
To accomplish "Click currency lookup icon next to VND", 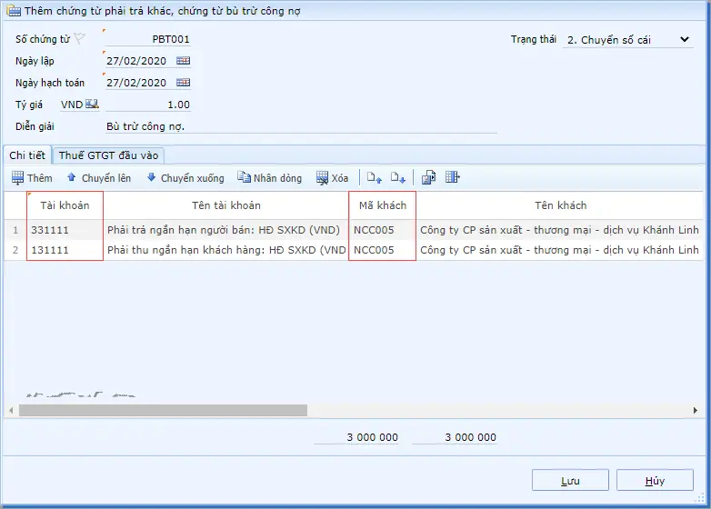I will [92, 105].
